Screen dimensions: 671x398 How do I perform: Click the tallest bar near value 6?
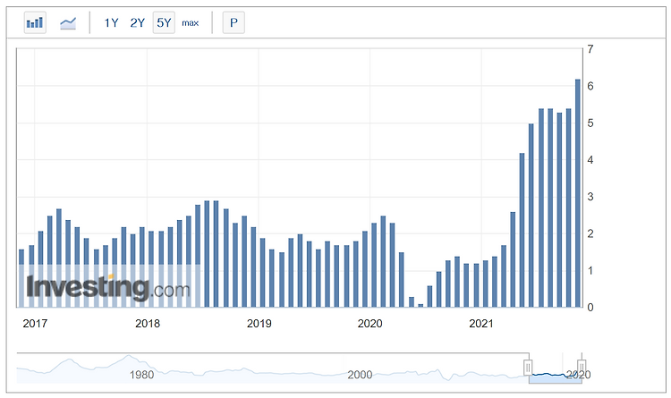[x=578, y=193]
